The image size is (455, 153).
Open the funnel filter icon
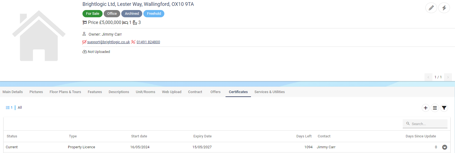444,108
